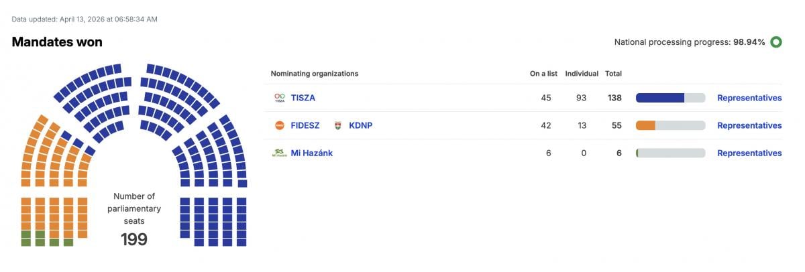
Task: Click the green processing progress ring icon
Action: tap(776, 42)
